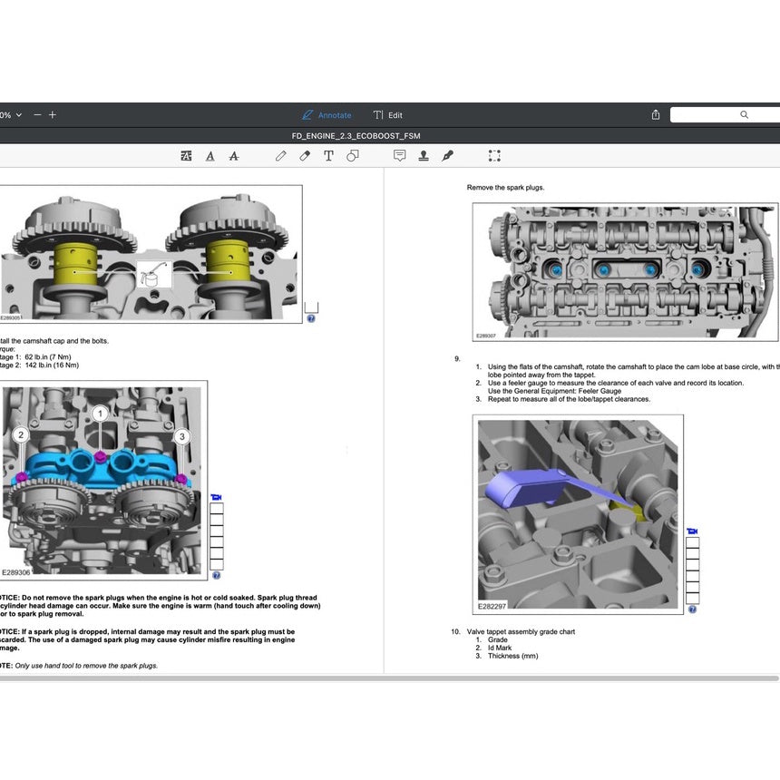The height and width of the screenshot is (780, 780).
Task: Zoom out using the minus button
Action: [37, 114]
